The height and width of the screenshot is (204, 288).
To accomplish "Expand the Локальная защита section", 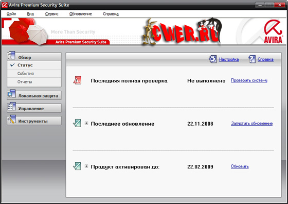I will [34, 95].
